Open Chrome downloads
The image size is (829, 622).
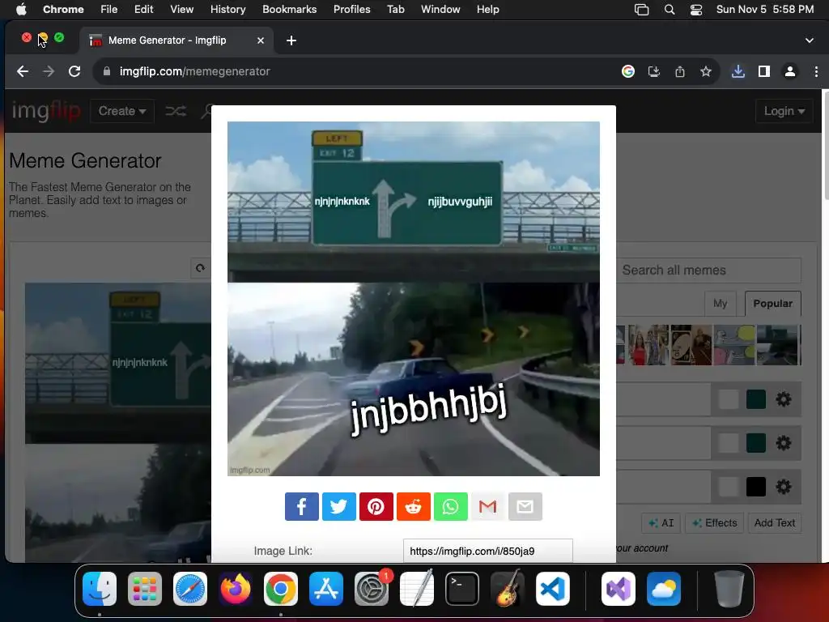pos(738,71)
